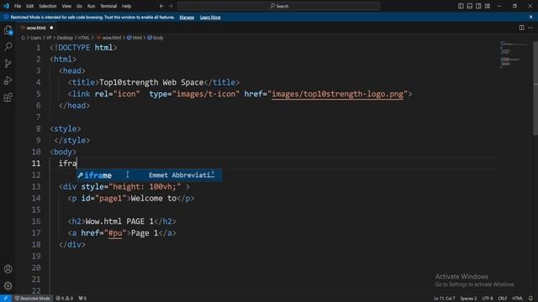Open the Source Control view
538x302 pixels.
point(8,64)
